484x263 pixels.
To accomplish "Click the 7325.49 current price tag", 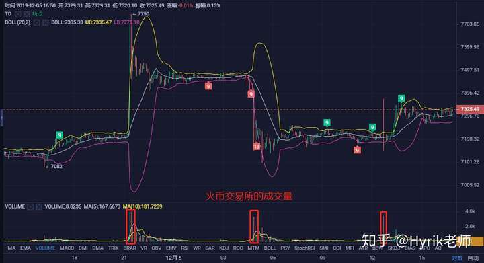I will (x=470, y=109).
